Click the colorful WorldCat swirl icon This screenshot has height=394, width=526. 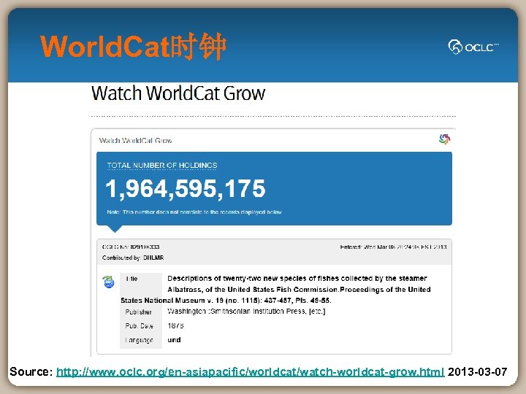pos(444,139)
